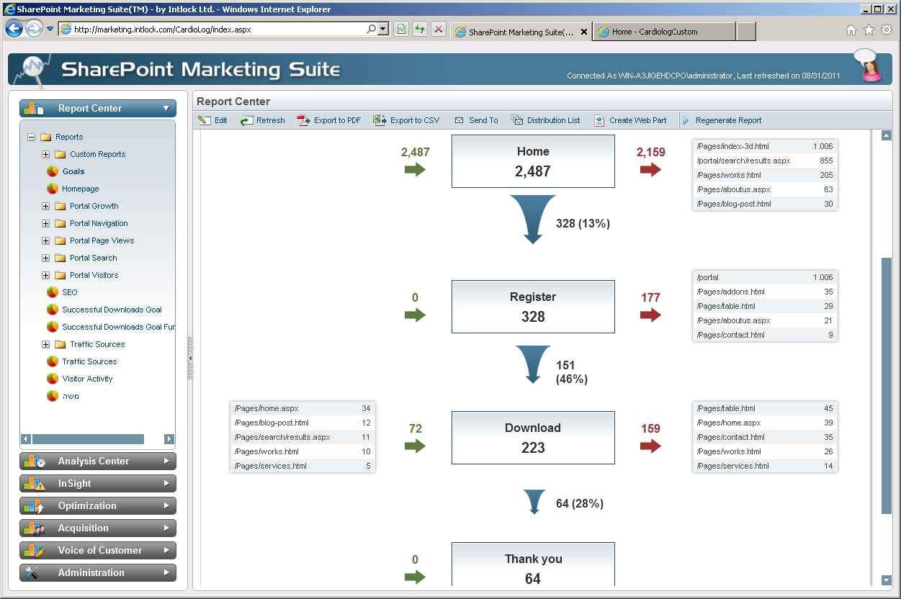Click the sidebar collapse splitter handle
The image size is (901, 599).
(x=189, y=358)
